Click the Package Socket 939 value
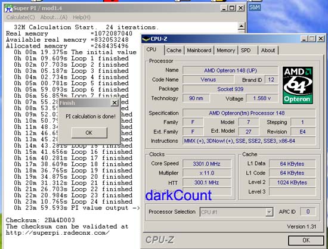This screenshot has height=249, width=328. [230, 89]
